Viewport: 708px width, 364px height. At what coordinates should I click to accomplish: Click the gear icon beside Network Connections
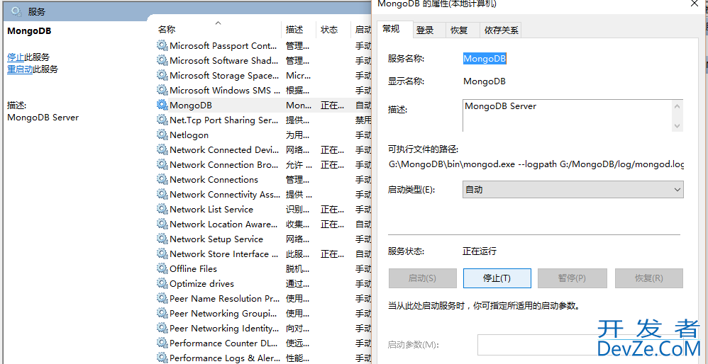pos(162,179)
